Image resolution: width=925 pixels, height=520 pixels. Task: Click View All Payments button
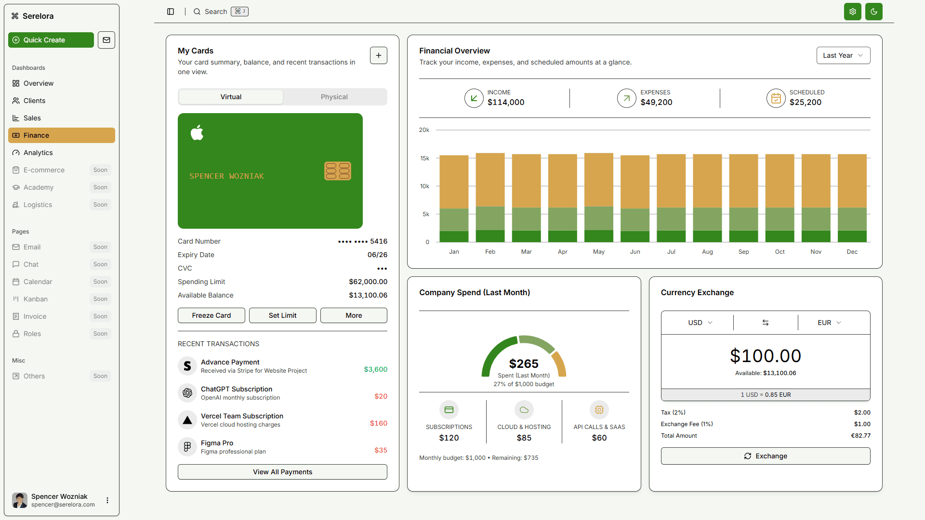point(282,472)
